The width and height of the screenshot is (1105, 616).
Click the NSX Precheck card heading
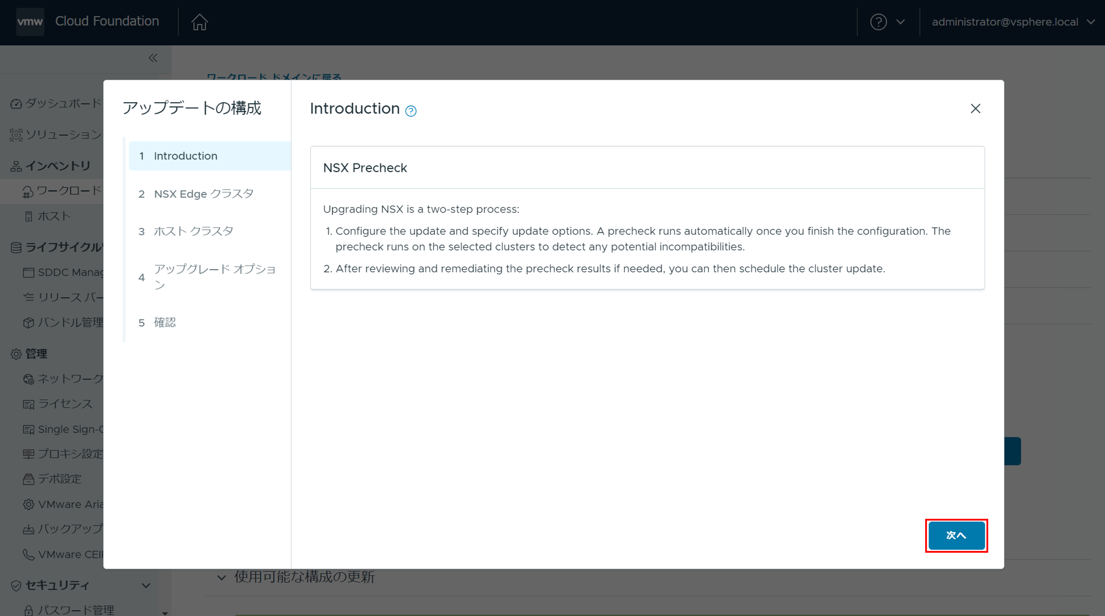coord(365,168)
